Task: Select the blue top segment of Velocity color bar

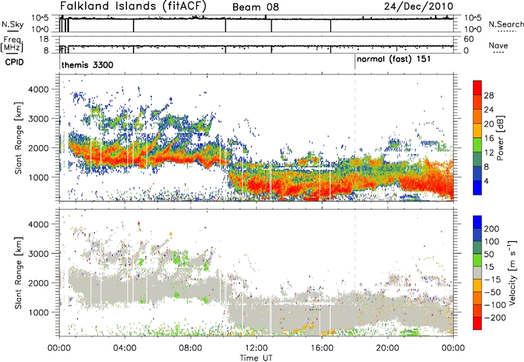Action: coord(477,222)
